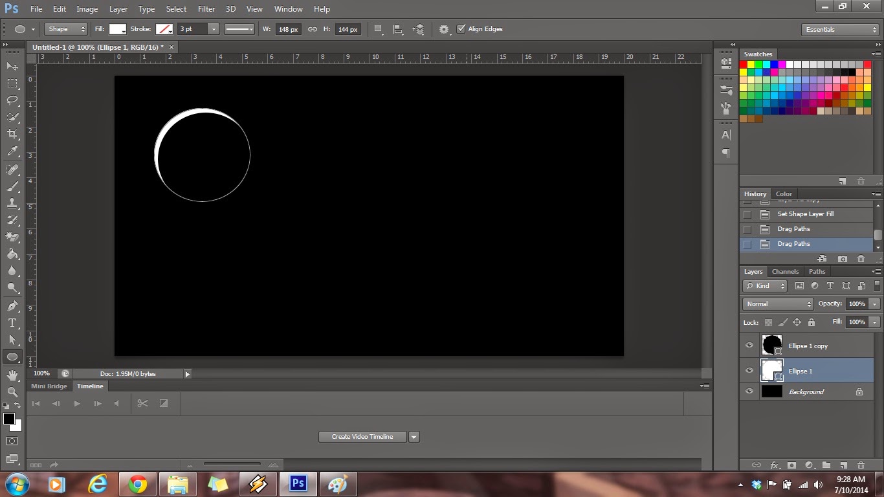Select the Crop tool
The height and width of the screenshot is (497, 884).
pyautogui.click(x=12, y=134)
